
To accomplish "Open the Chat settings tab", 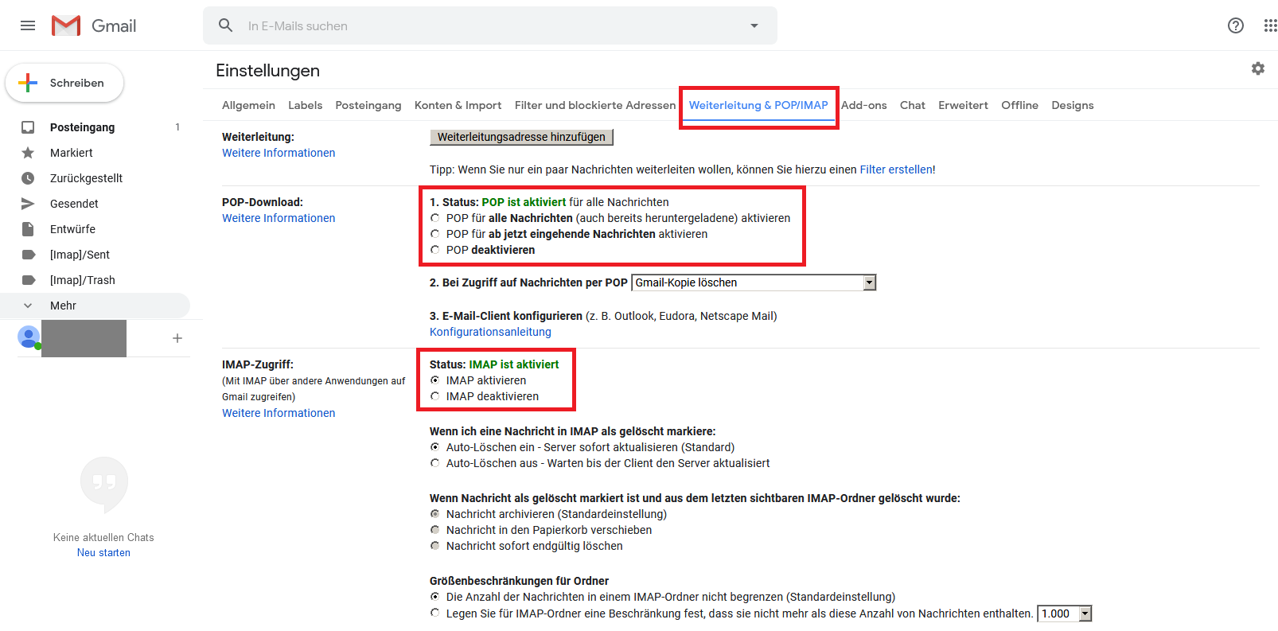I will (913, 105).
